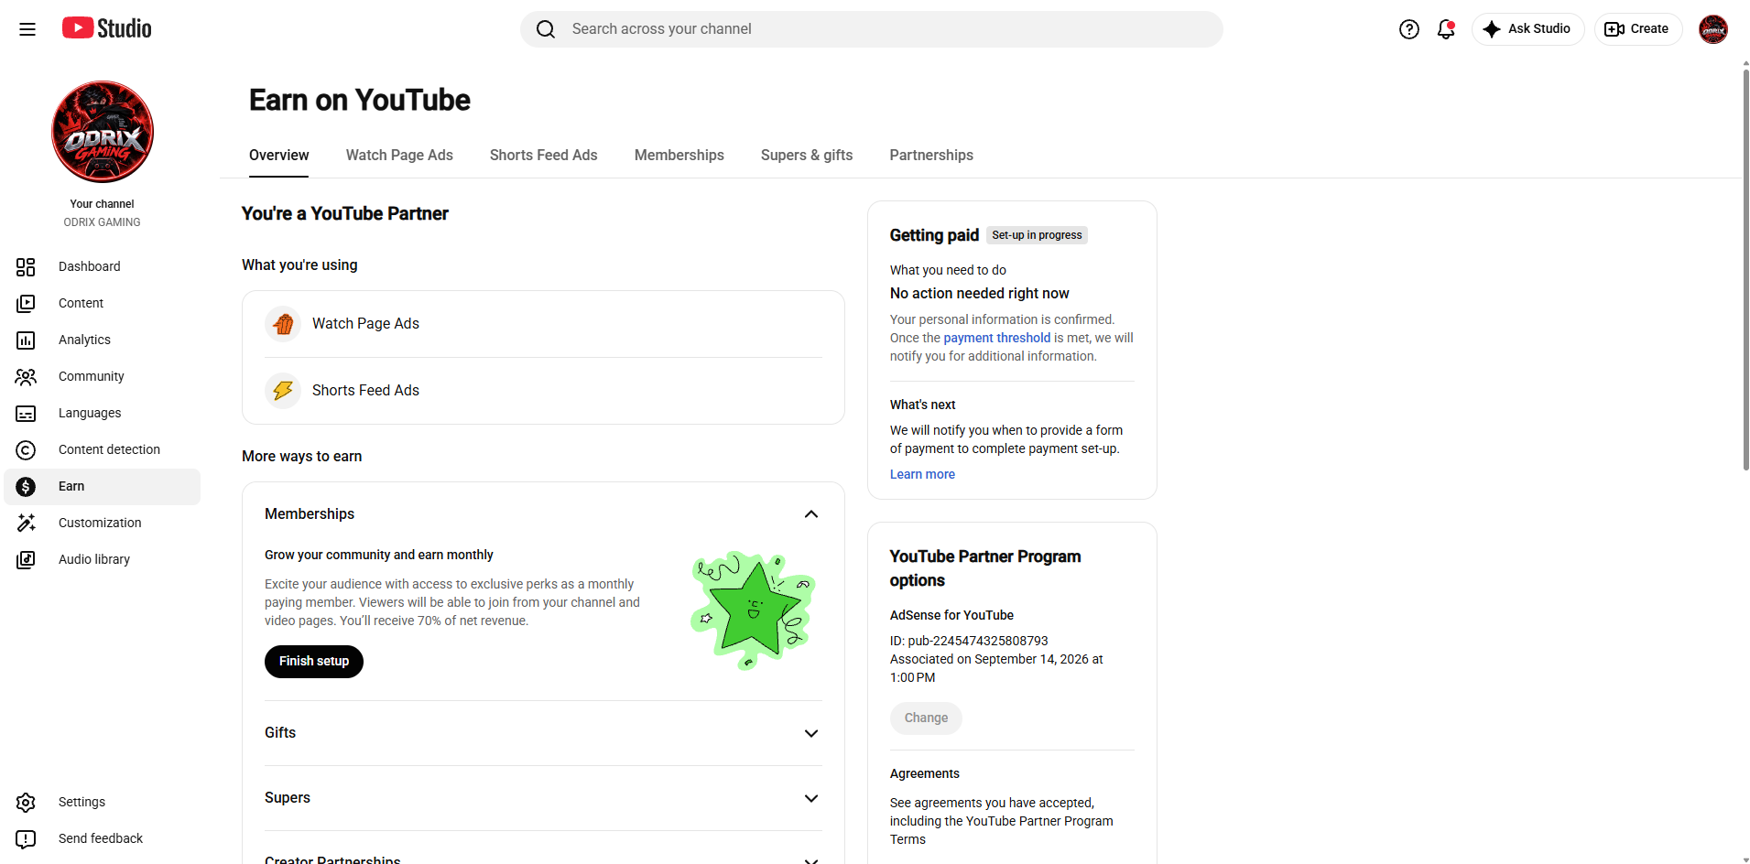Open the help question mark icon
The width and height of the screenshot is (1750, 864).
(1409, 29)
